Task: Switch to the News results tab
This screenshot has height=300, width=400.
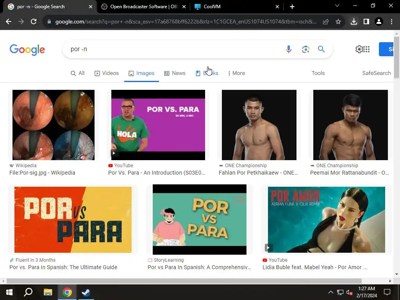Action: coord(175,73)
